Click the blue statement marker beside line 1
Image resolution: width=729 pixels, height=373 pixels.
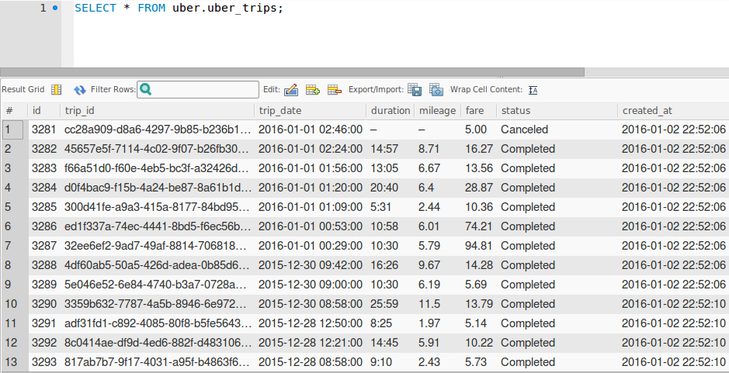coord(55,8)
